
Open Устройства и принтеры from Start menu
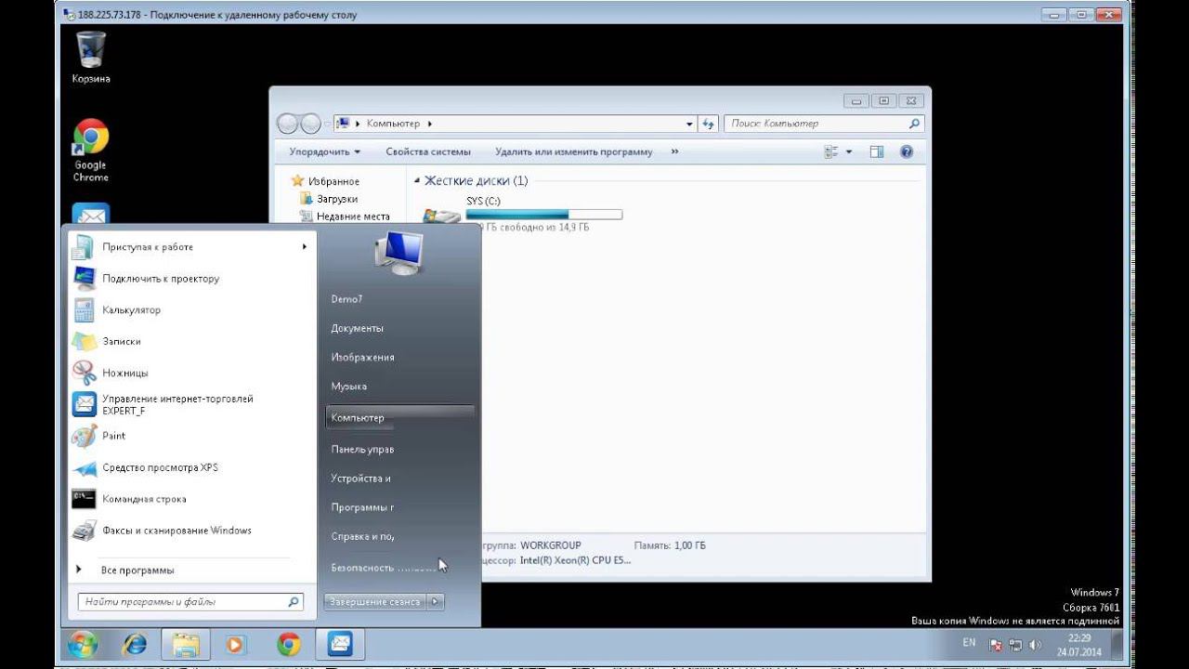tap(360, 479)
